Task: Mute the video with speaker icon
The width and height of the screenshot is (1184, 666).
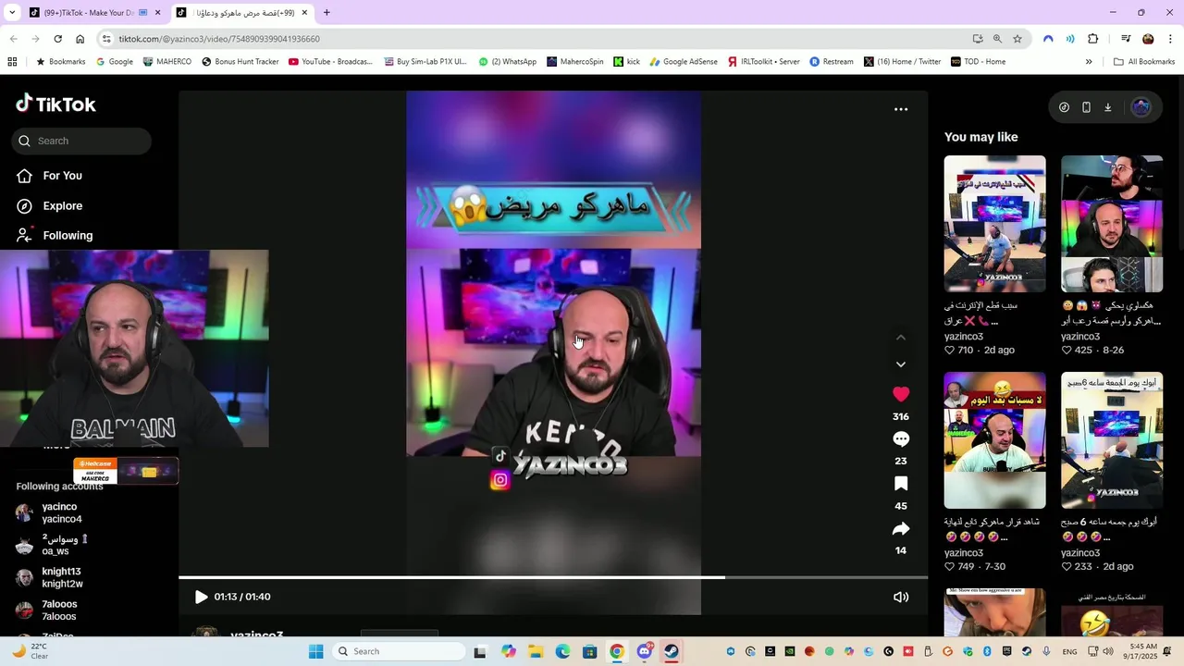Action: (901, 597)
